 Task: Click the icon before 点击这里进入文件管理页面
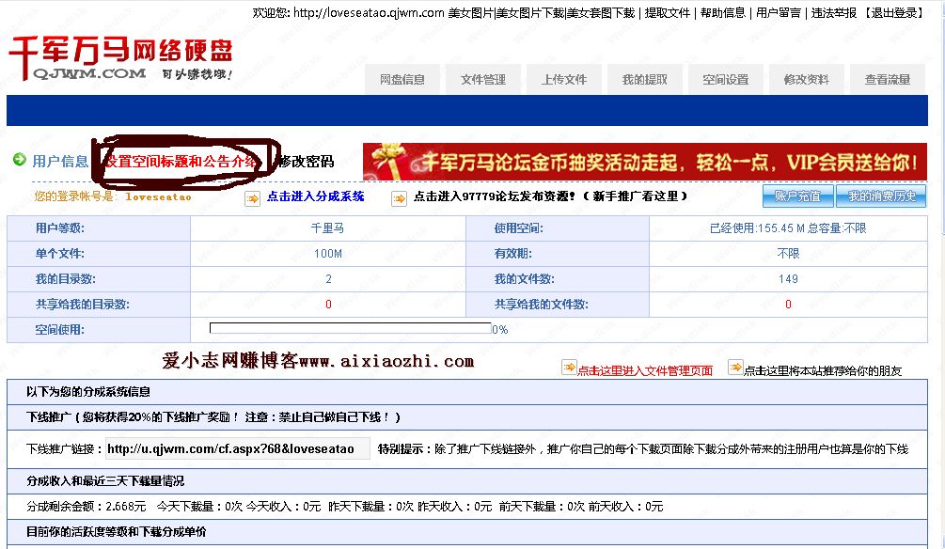click(x=568, y=369)
